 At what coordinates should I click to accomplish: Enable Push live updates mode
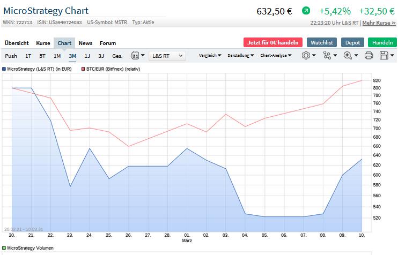pos(11,56)
